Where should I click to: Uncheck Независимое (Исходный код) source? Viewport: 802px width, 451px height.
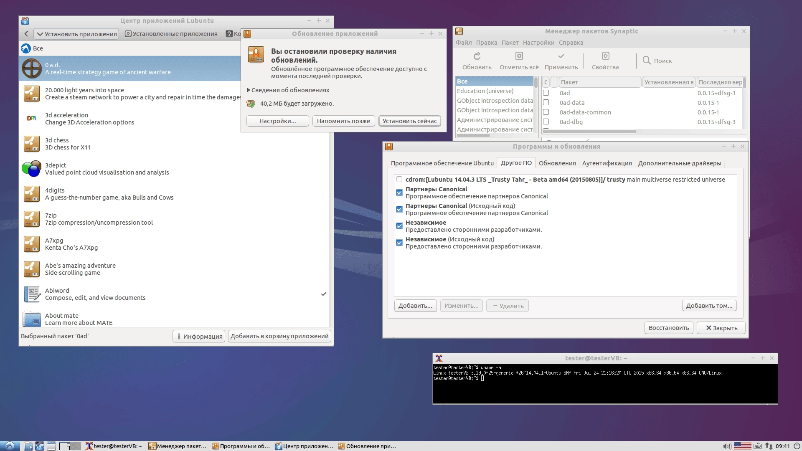coord(399,243)
